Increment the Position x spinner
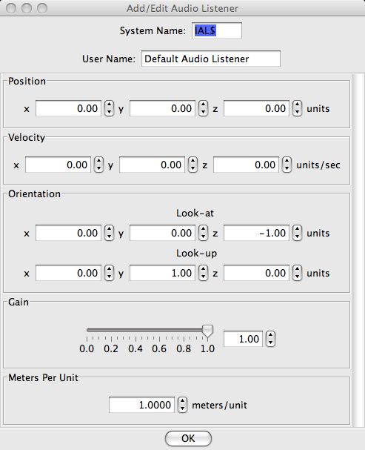 tap(109, 105)
